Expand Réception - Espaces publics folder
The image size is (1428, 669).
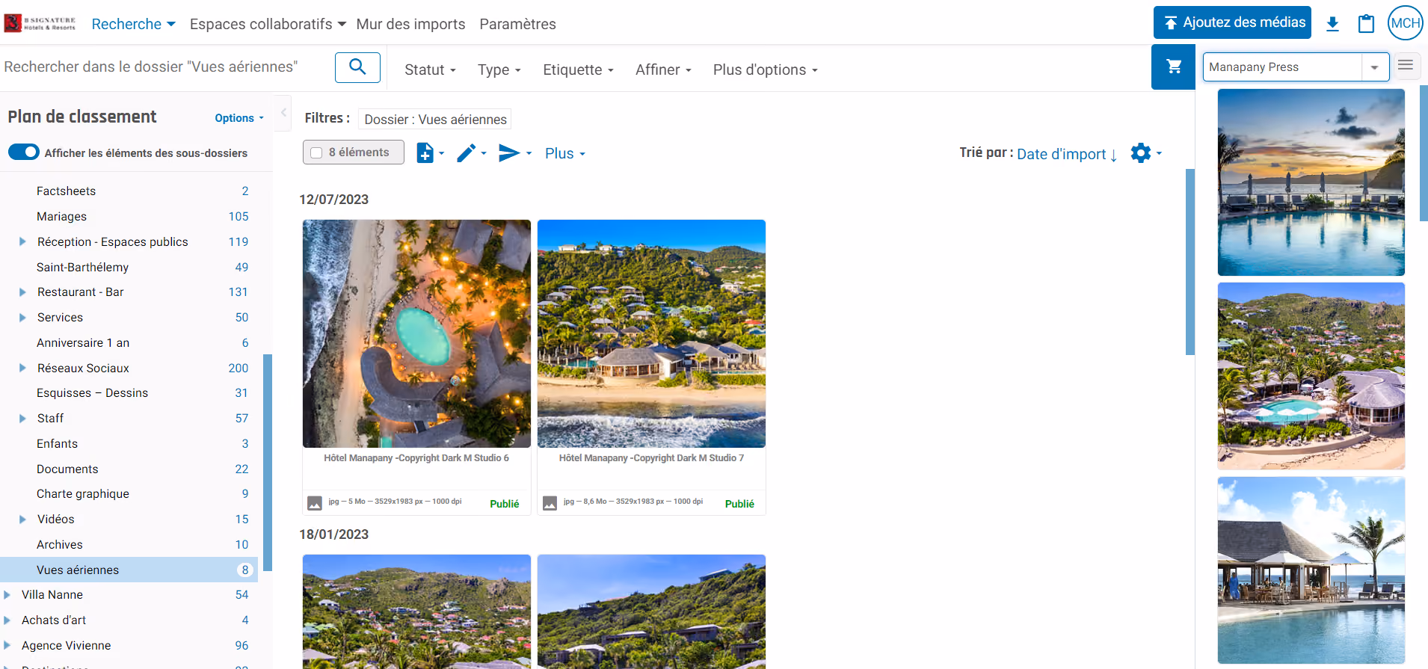pyautogui.click(x=22, y=241)
